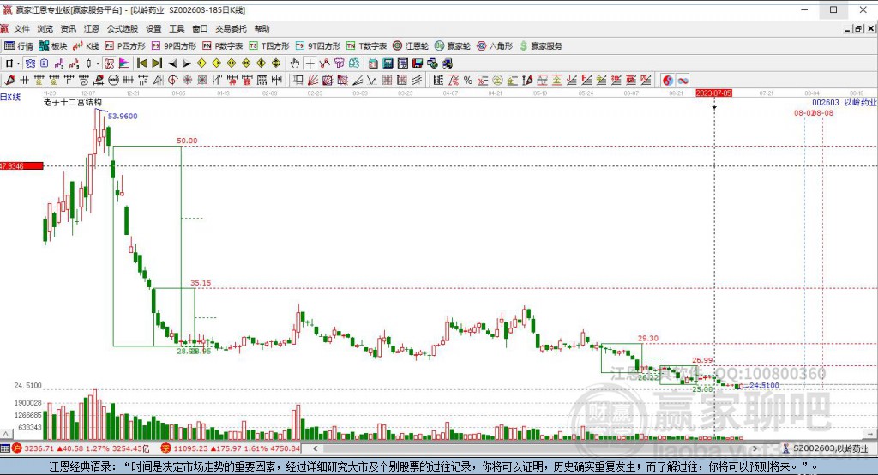Click the yin-yang circle icon
The width and height of the screenshot is (878, 475).
click(667, 80)
